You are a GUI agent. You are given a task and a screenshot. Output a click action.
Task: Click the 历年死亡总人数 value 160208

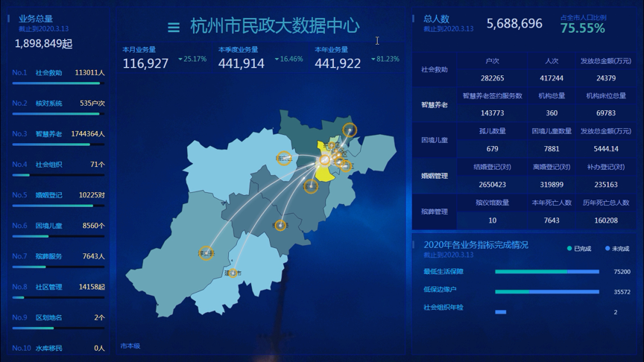click(x=606, y=220)
